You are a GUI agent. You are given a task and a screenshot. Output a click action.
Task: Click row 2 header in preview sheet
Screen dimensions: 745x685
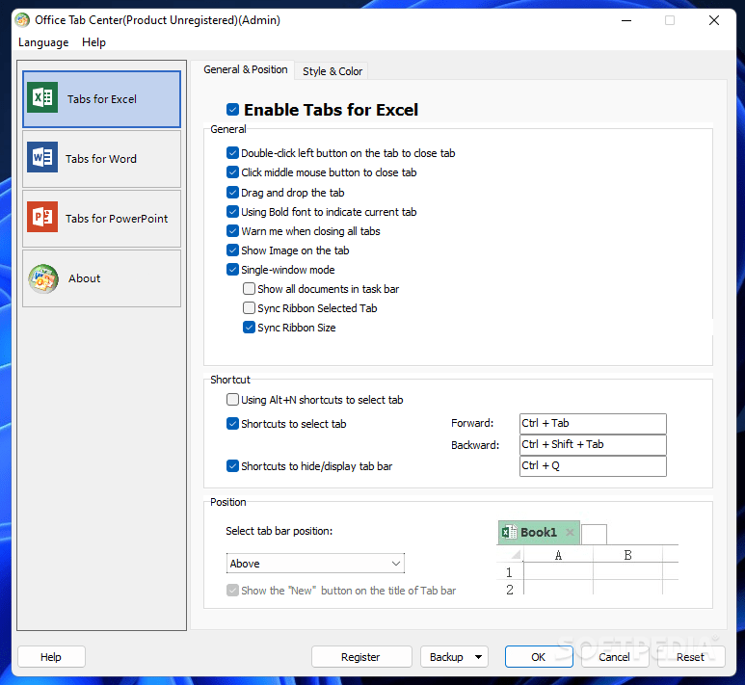(509, 590)
